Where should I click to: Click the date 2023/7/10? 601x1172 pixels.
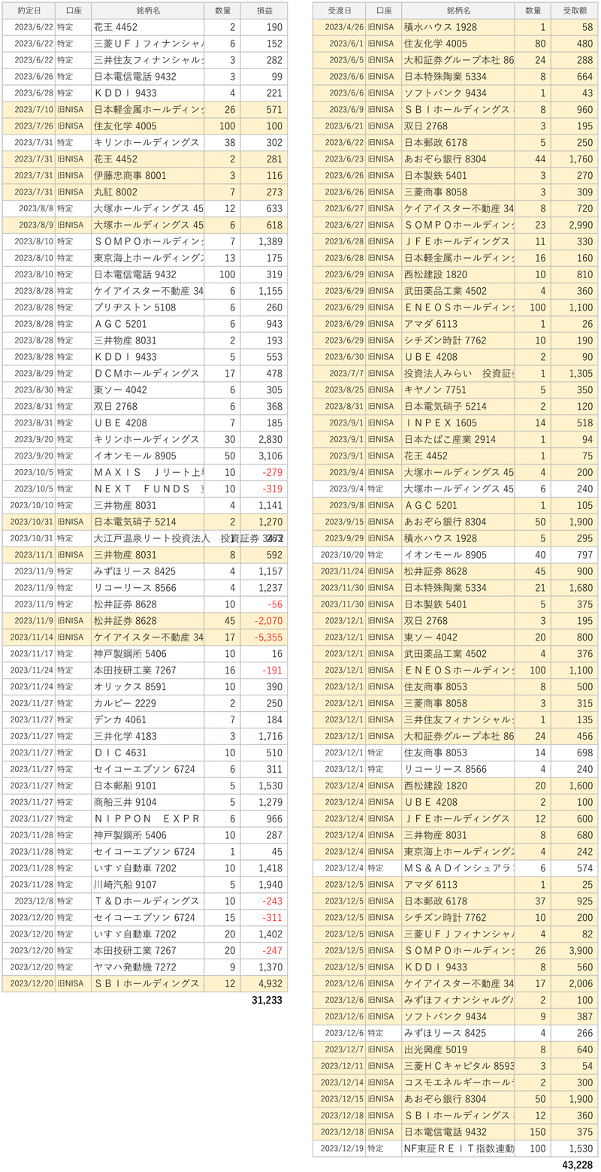tap(35, 109)
